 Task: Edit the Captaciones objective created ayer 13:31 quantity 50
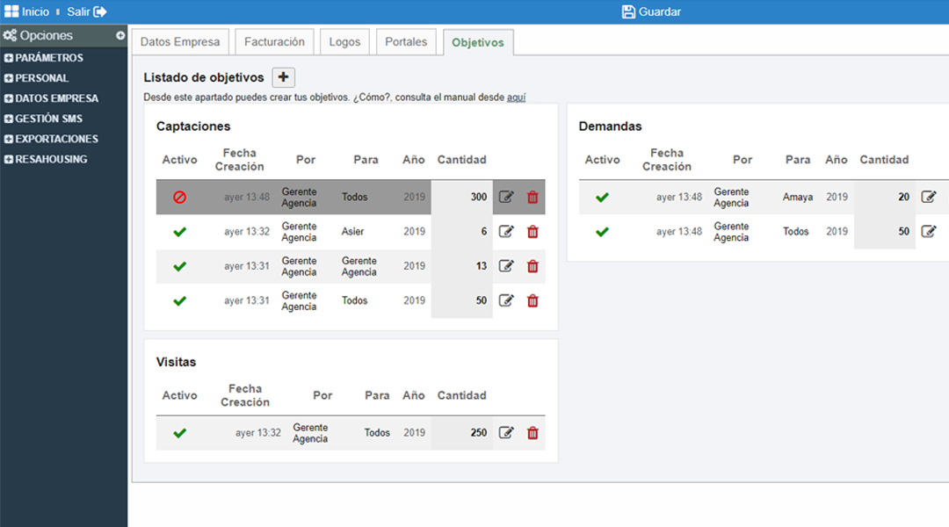pyautogui.click(x=506, y=300)
